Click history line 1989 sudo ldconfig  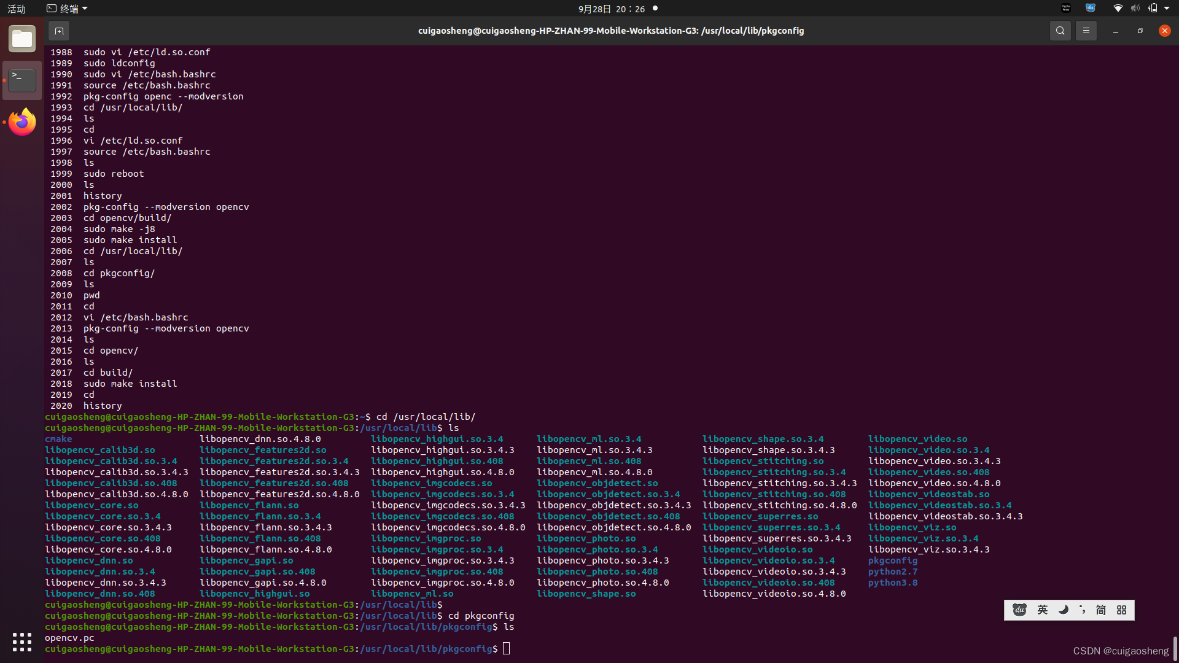[103, 63]
